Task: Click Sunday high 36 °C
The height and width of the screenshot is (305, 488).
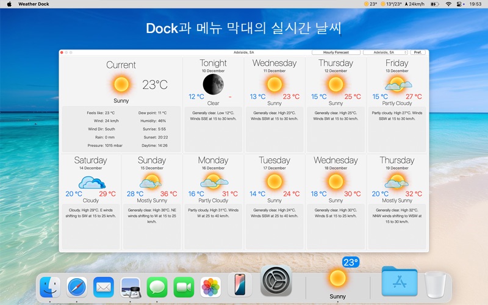Action: click(x=169, y=194)
